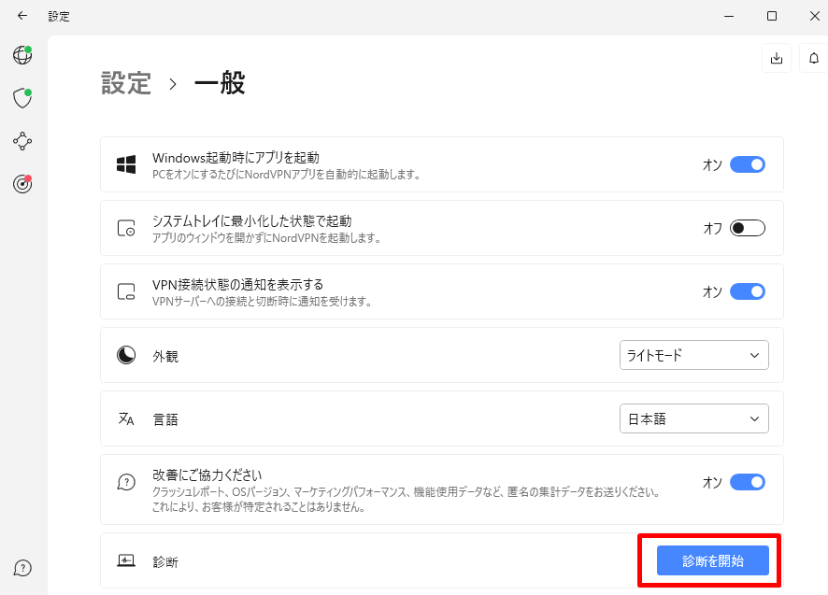Screen dimensions: 828x595
Task: Click アプリのウィンドウを開かずに description text
Action: (x=266, y=238)
